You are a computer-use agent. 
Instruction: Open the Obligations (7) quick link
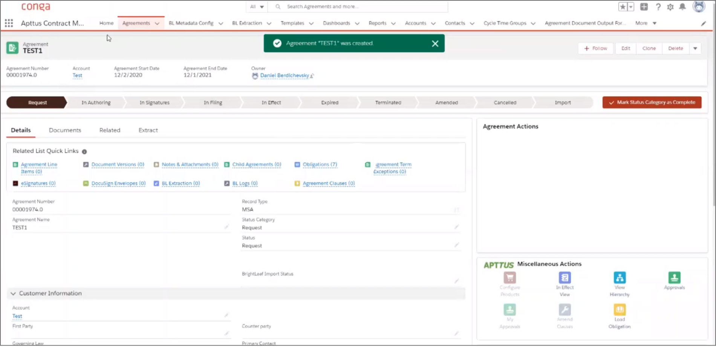(x=320, y=165)
